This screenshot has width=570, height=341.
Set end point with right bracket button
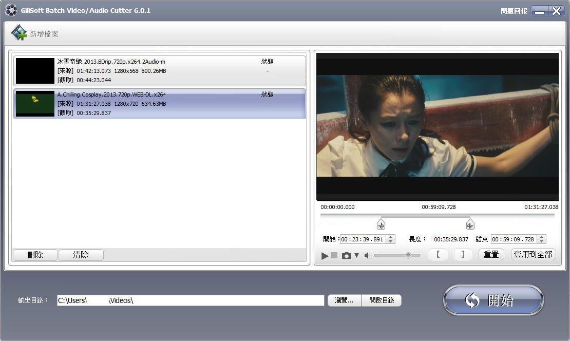coord(463,255)
